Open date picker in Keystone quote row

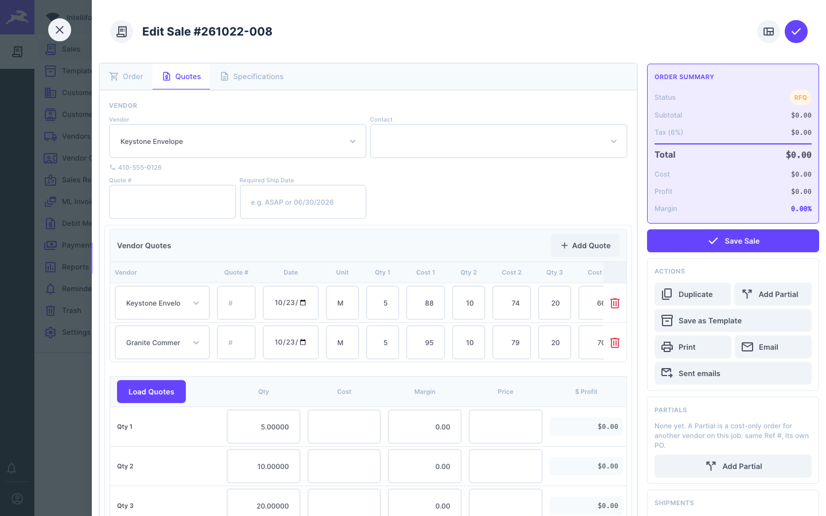click(303, 303)
